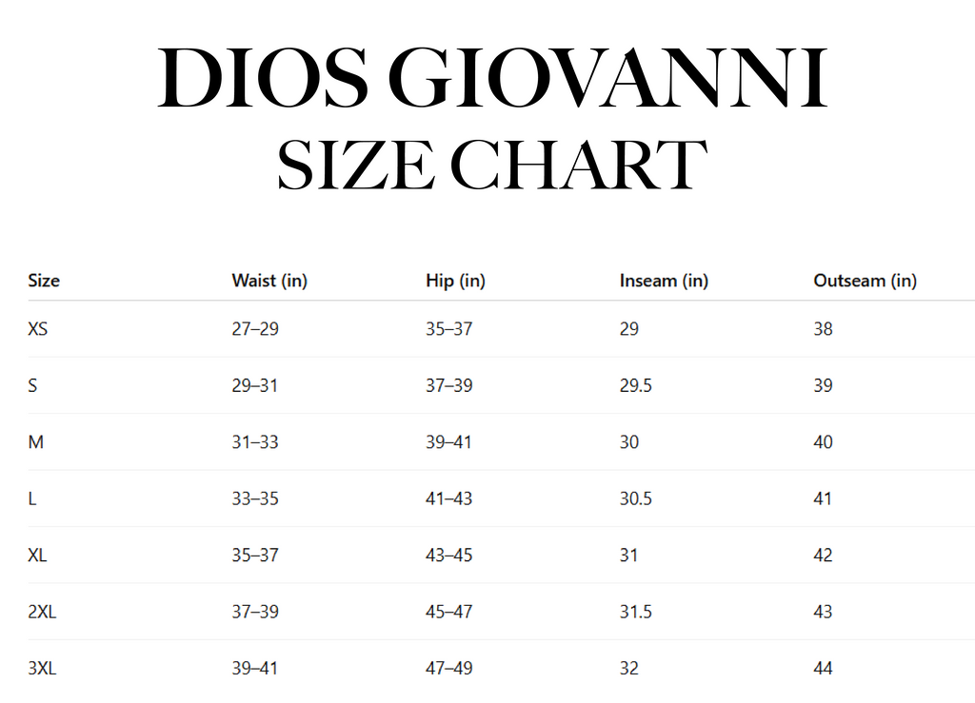Screen dimensions: 975x703
Task: Select the Outseam (in) column header
Action: [x=865, y=281]
